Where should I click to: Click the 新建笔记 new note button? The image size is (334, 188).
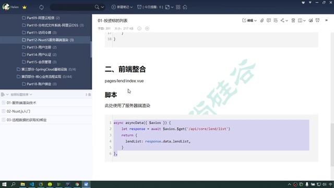point(121,7)
